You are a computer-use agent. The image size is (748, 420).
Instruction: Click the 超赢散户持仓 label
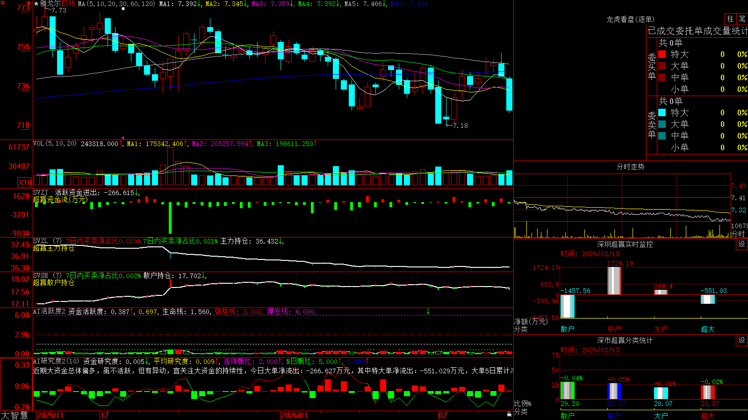tap(54, 283)
